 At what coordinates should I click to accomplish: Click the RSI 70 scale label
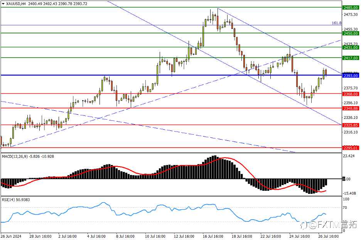tap(345, 208)
